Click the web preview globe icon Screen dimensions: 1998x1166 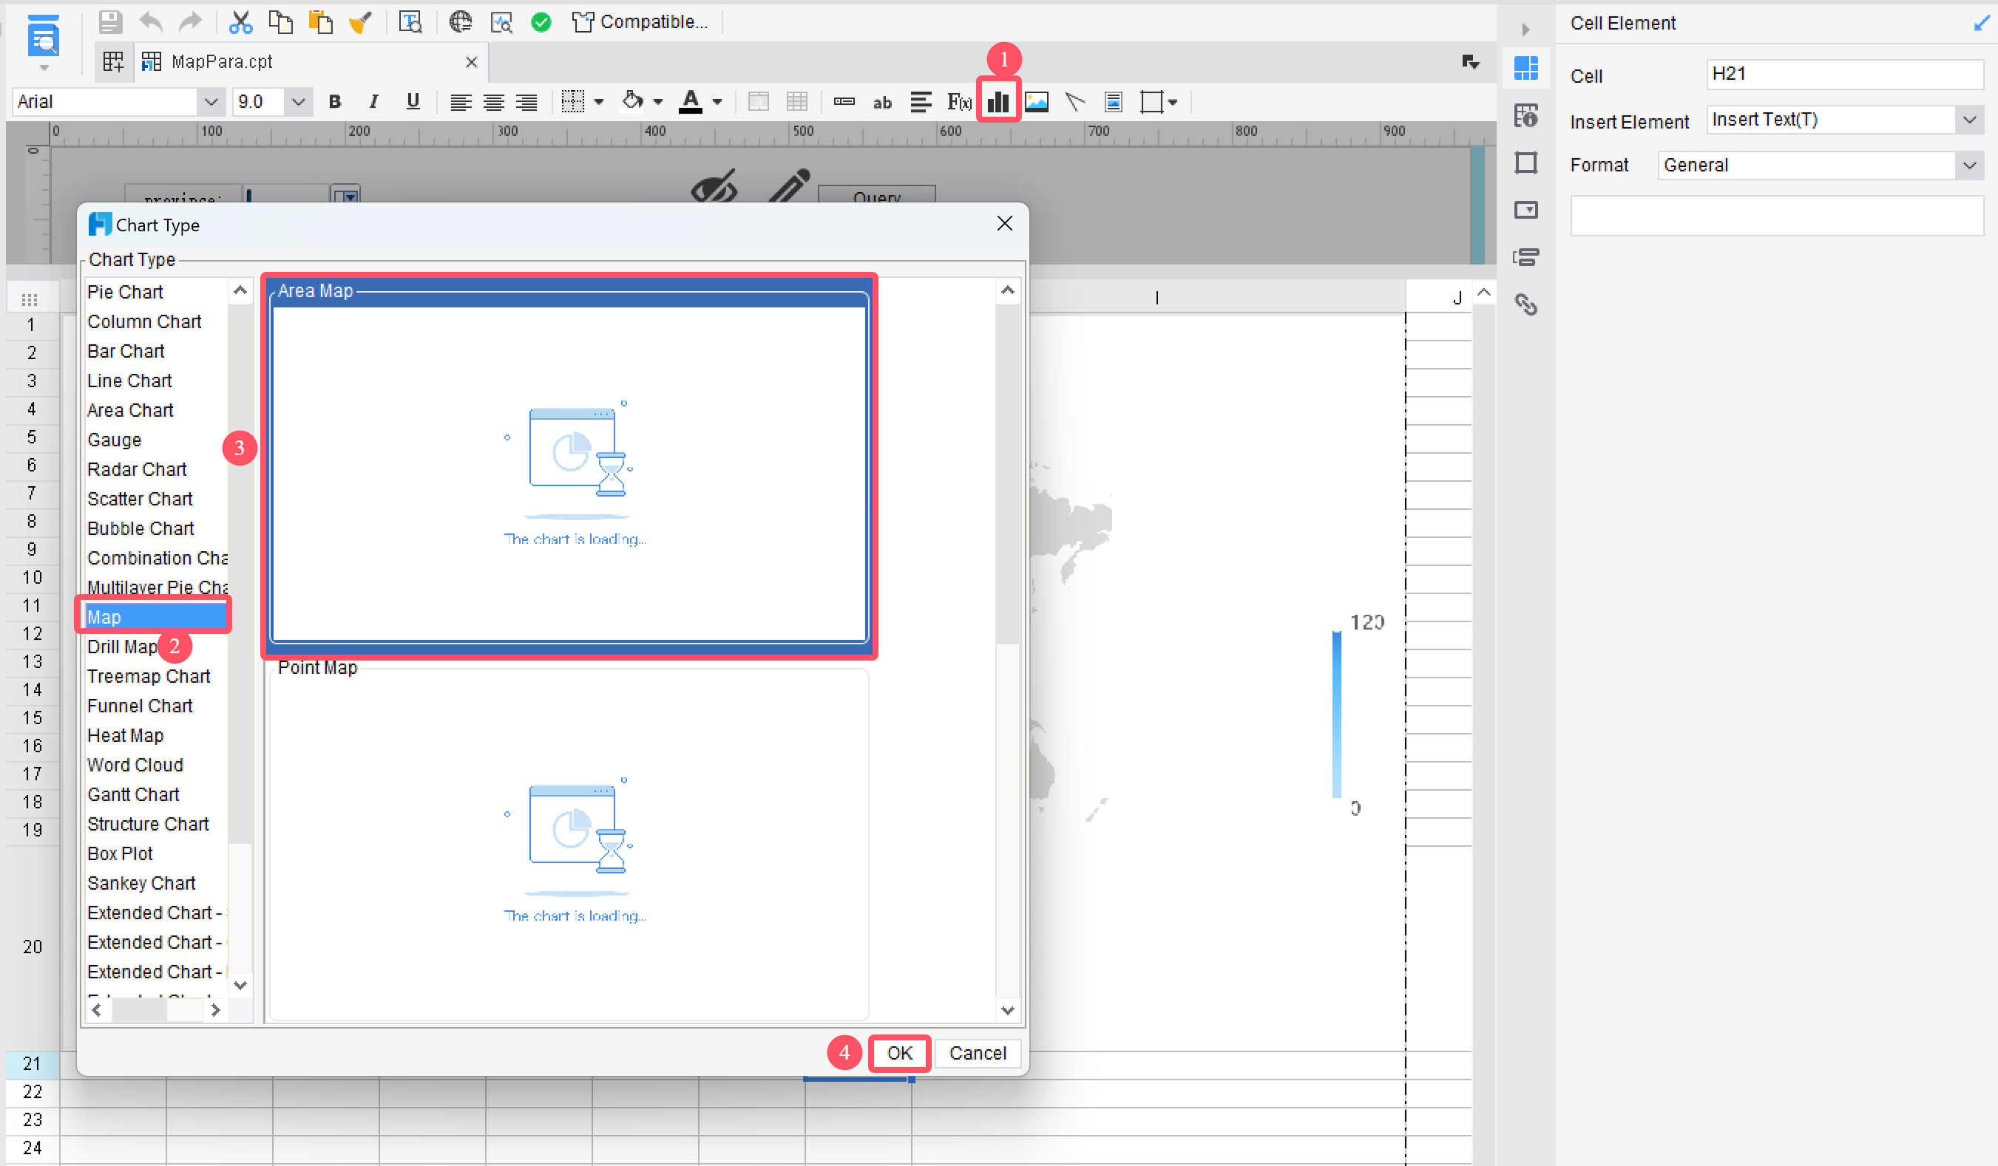(x=460, y=22)
